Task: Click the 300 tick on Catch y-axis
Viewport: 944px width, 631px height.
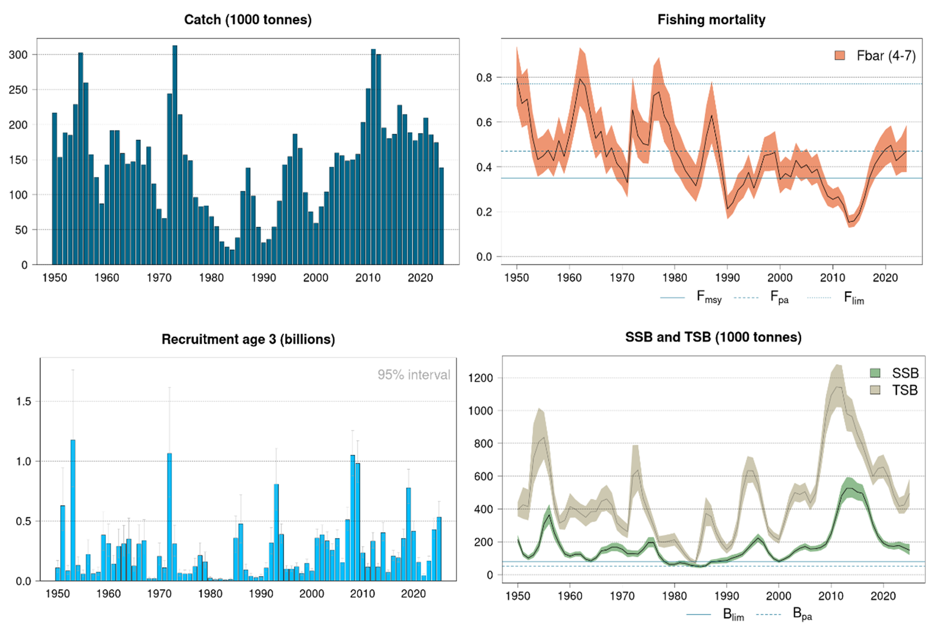Action: tap(19, 55)
